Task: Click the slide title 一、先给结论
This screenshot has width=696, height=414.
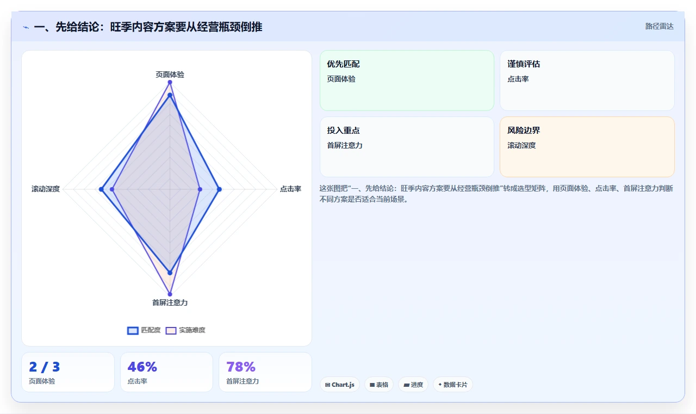Action: click(148, 27)
